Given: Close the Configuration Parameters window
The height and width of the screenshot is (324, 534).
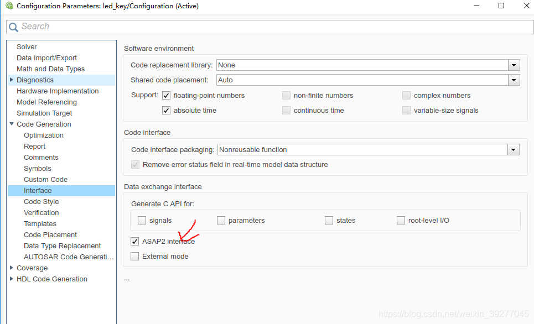Looking at the screenshot, I should pos(526,6).
